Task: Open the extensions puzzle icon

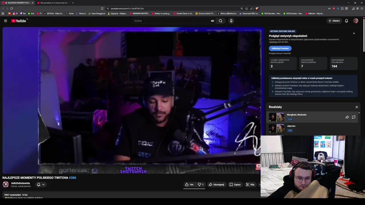Action: (x=342, y=9)
